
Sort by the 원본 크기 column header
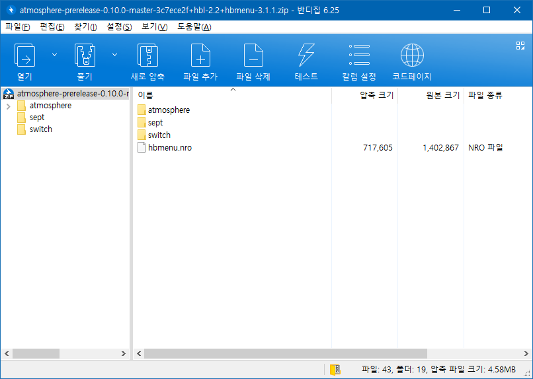[x=431, y=95]
